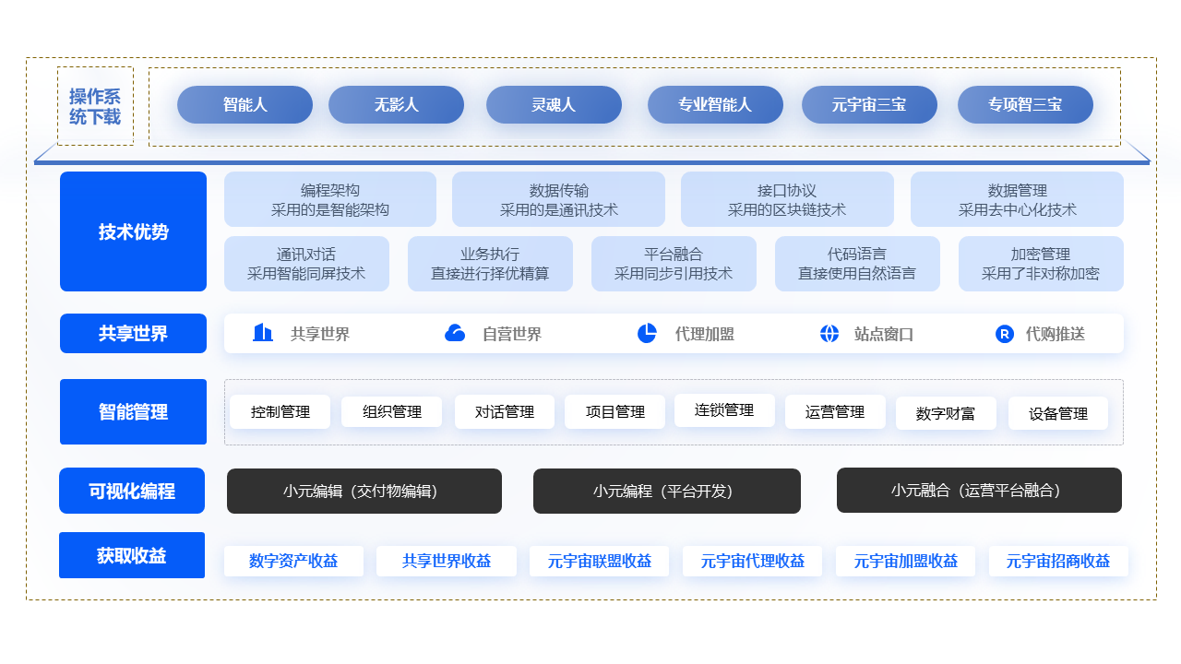This screenshot has height=664, width=1181.
Task: Click the 元宇宙三宝 button
Action: click(869, 105)
